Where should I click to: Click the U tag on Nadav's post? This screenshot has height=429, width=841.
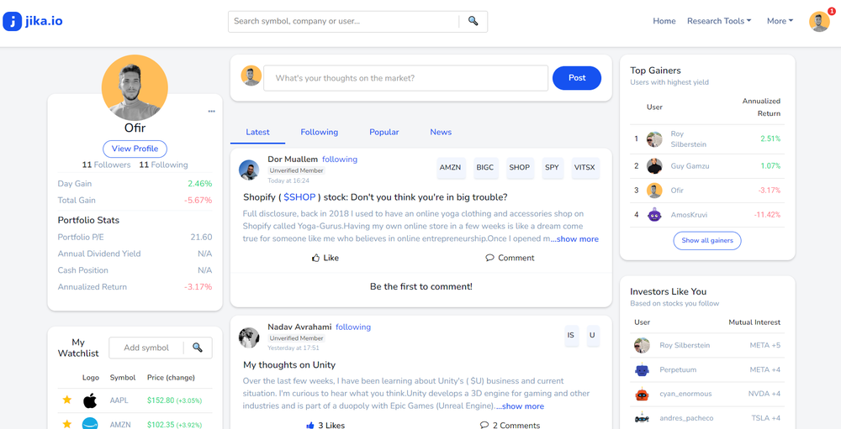point(593,335)
